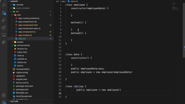Open test.ts file
This screenshot has height=104, width=185.
point(20,66)
